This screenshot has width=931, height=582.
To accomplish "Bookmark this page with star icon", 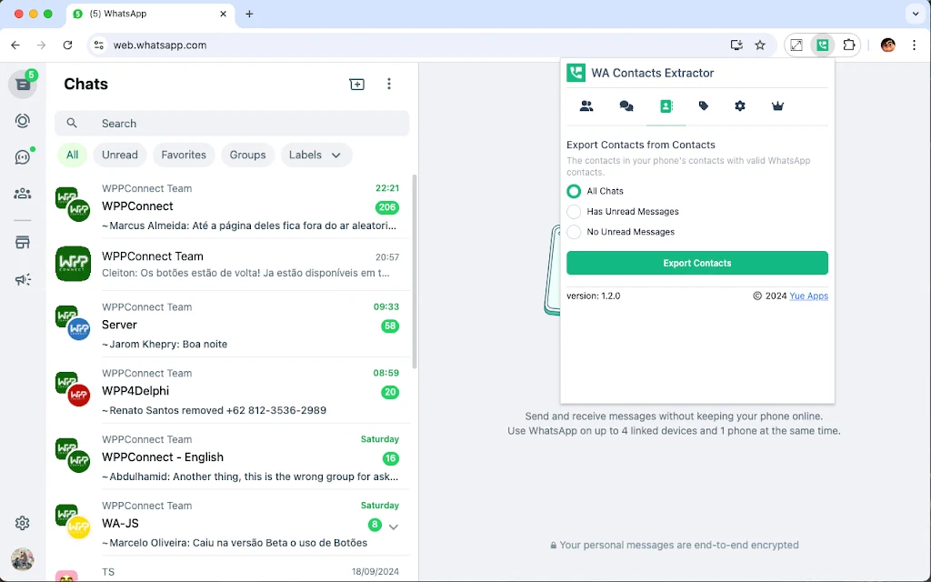I will tap(760, 45).
